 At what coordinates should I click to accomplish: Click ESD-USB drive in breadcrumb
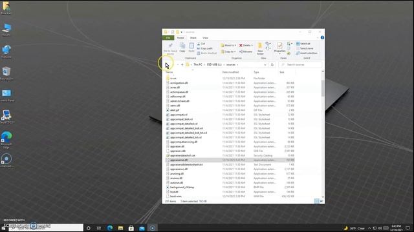tap(214, 64)
